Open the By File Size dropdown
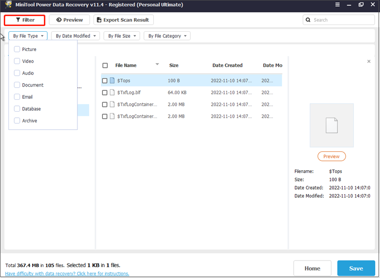This screenshot has height=278, width=380. pyautogui.click(x=122, y=36)
